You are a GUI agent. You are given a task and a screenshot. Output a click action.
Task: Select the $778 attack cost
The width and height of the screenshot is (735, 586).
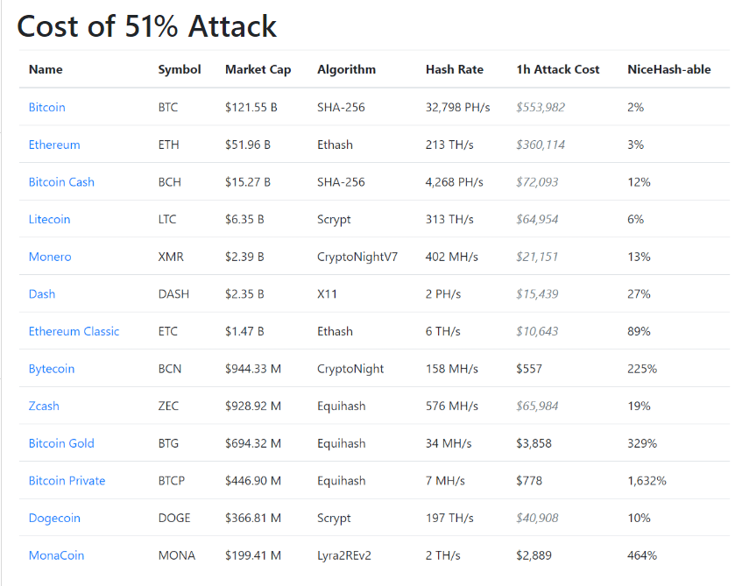[x=529, y=481]
